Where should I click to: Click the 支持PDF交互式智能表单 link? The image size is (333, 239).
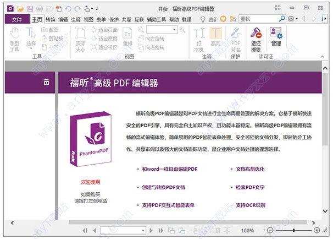[168, 205]
